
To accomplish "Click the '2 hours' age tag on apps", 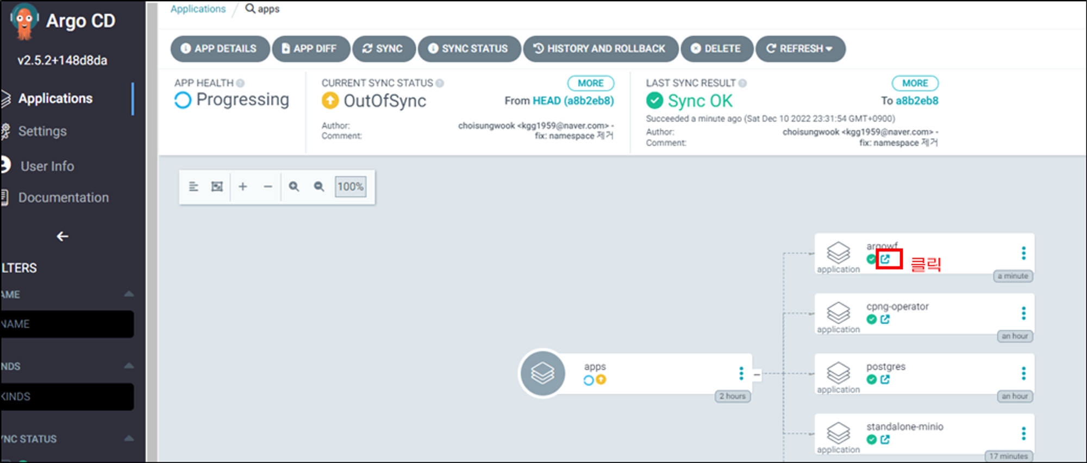I will (733, 396).
